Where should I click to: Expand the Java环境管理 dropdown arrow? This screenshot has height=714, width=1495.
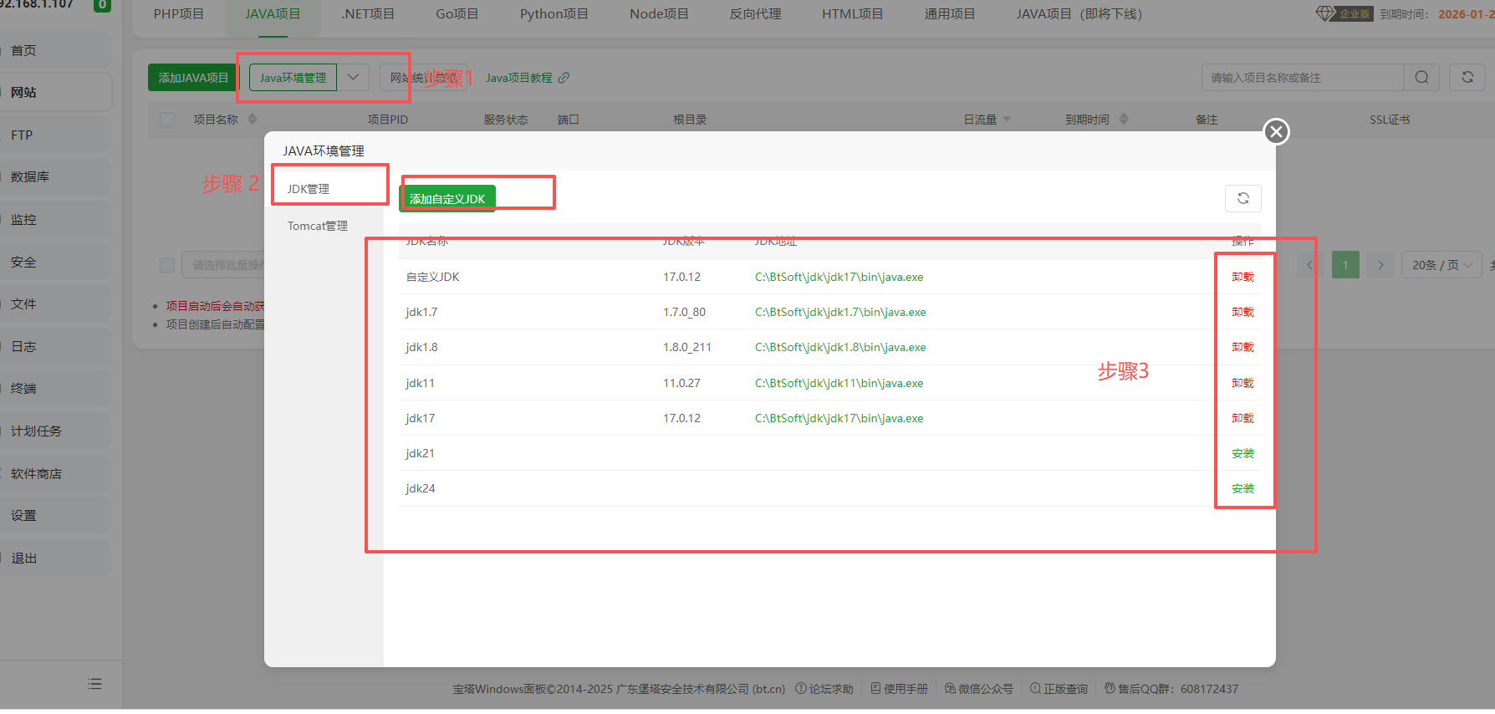tap(353, 78)
